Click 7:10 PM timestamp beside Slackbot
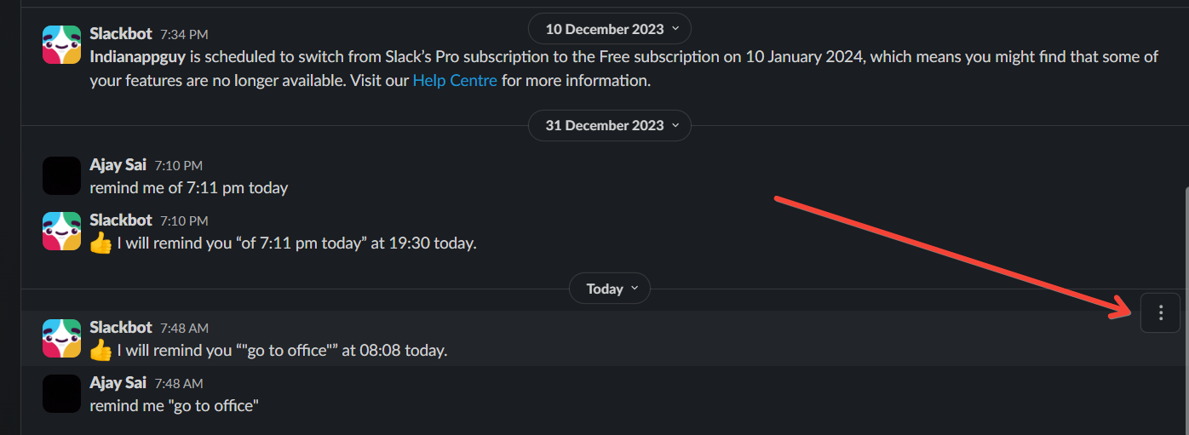This screenshot has height=435, width=1189. pos(184,220)
